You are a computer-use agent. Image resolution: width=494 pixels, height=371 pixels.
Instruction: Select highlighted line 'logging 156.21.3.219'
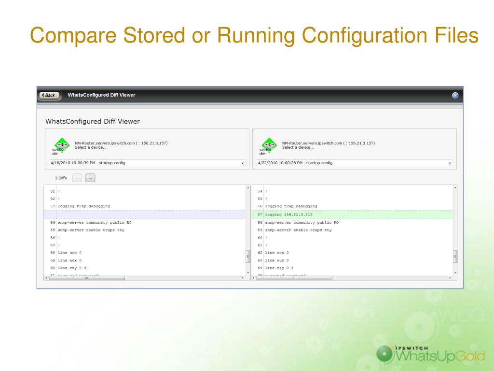pos(352,214)
